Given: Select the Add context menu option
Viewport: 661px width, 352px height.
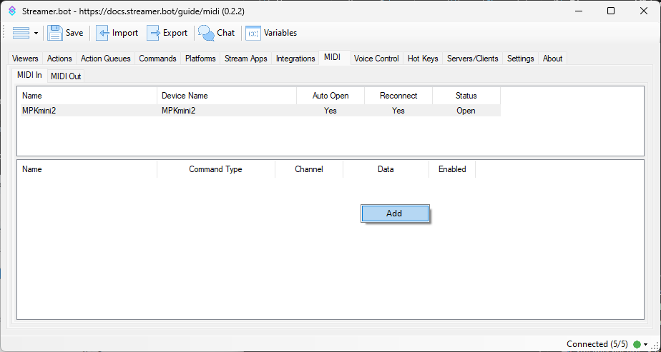Looking at the screenshot, I should (394, 213).
